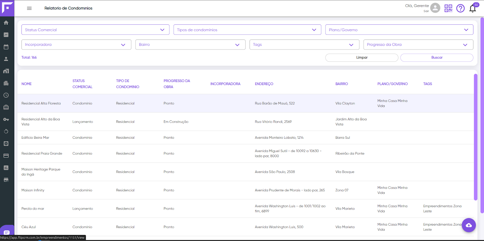Open the hamburger menu
The width and height of the screenshot is (484, 241).
[x=29, y=8]
